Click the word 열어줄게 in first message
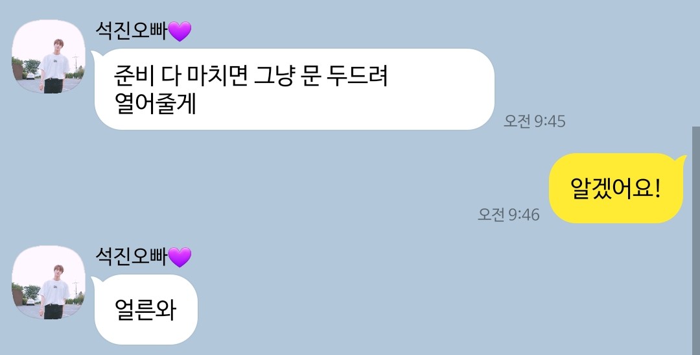 [156, 104]
